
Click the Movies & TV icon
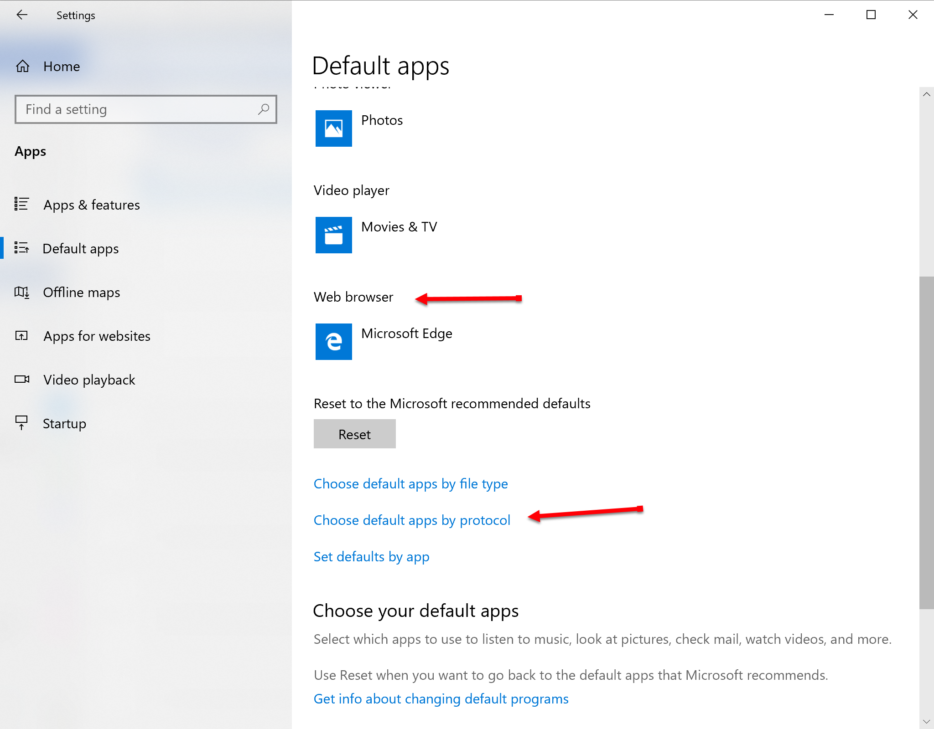coord(333,235)
